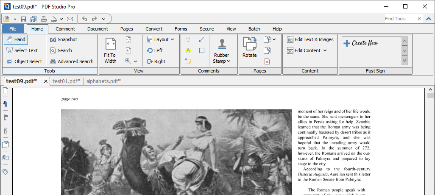Expand the Scan dropdown arrow

point(61,19)
